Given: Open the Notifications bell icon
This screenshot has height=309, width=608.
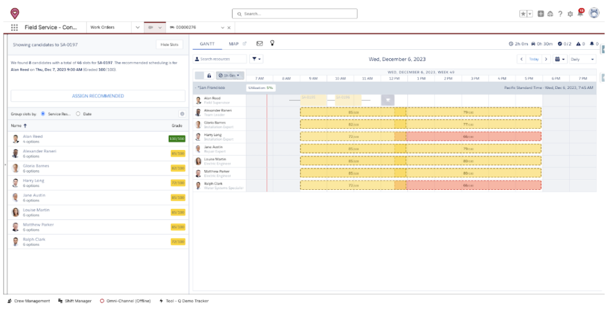Looking at the screenshot, I should (581, 13).
